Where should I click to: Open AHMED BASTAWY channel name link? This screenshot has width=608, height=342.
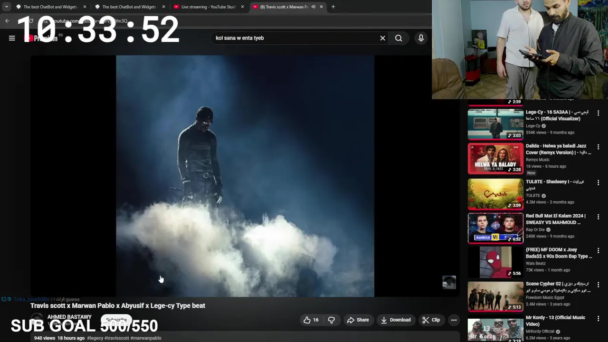pyautogui.click(x=69, y=317)
